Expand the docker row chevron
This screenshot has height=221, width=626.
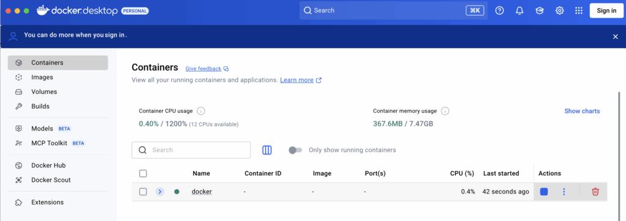coord(160,192)
